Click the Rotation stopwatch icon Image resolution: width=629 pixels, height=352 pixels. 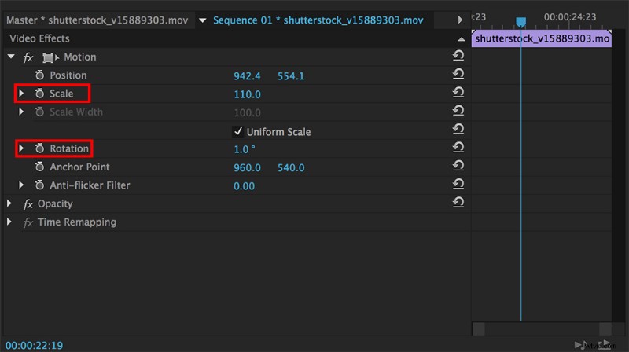pyautogui.click(x=40, y=148)
